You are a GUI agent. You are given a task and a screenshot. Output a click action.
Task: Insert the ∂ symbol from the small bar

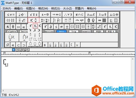tap(51, 27)
